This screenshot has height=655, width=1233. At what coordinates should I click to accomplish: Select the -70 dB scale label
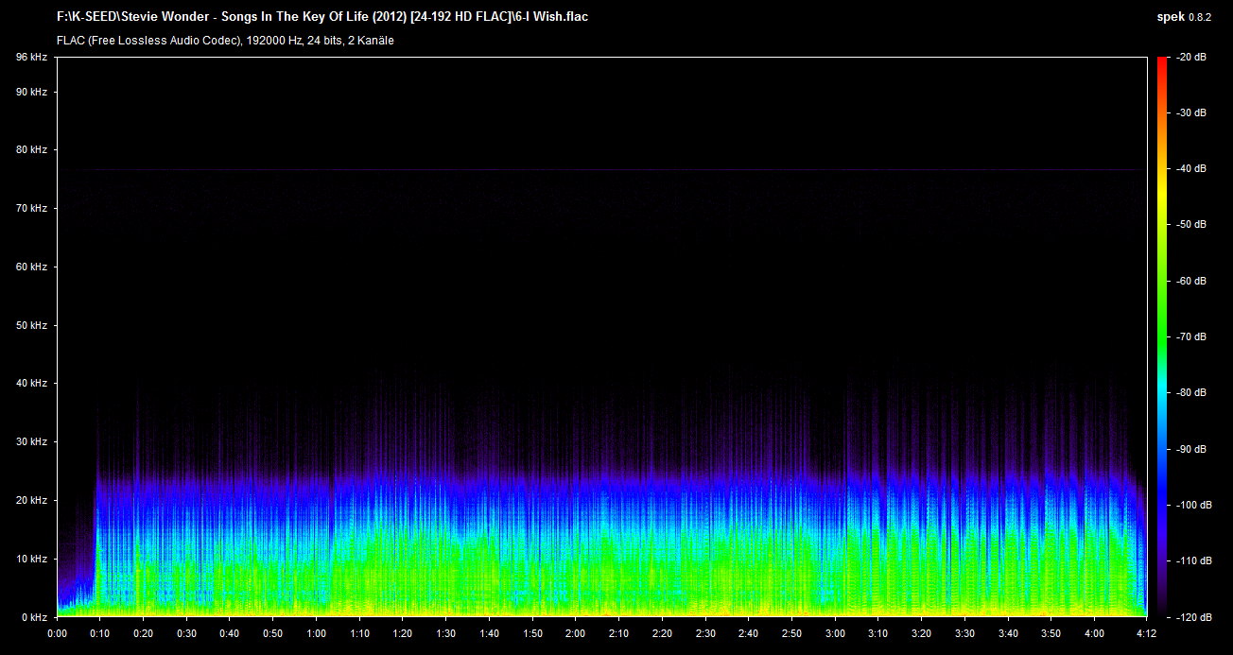1190,336
